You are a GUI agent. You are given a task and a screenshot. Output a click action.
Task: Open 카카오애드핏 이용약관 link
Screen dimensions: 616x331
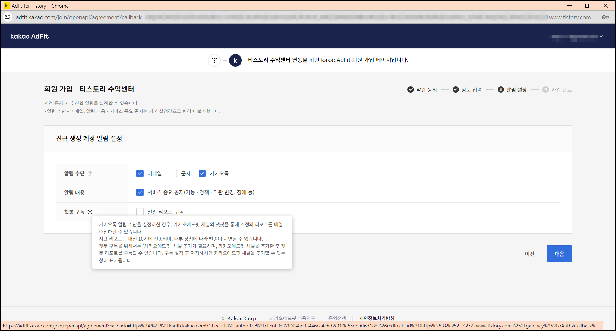[x=292, y=318]
